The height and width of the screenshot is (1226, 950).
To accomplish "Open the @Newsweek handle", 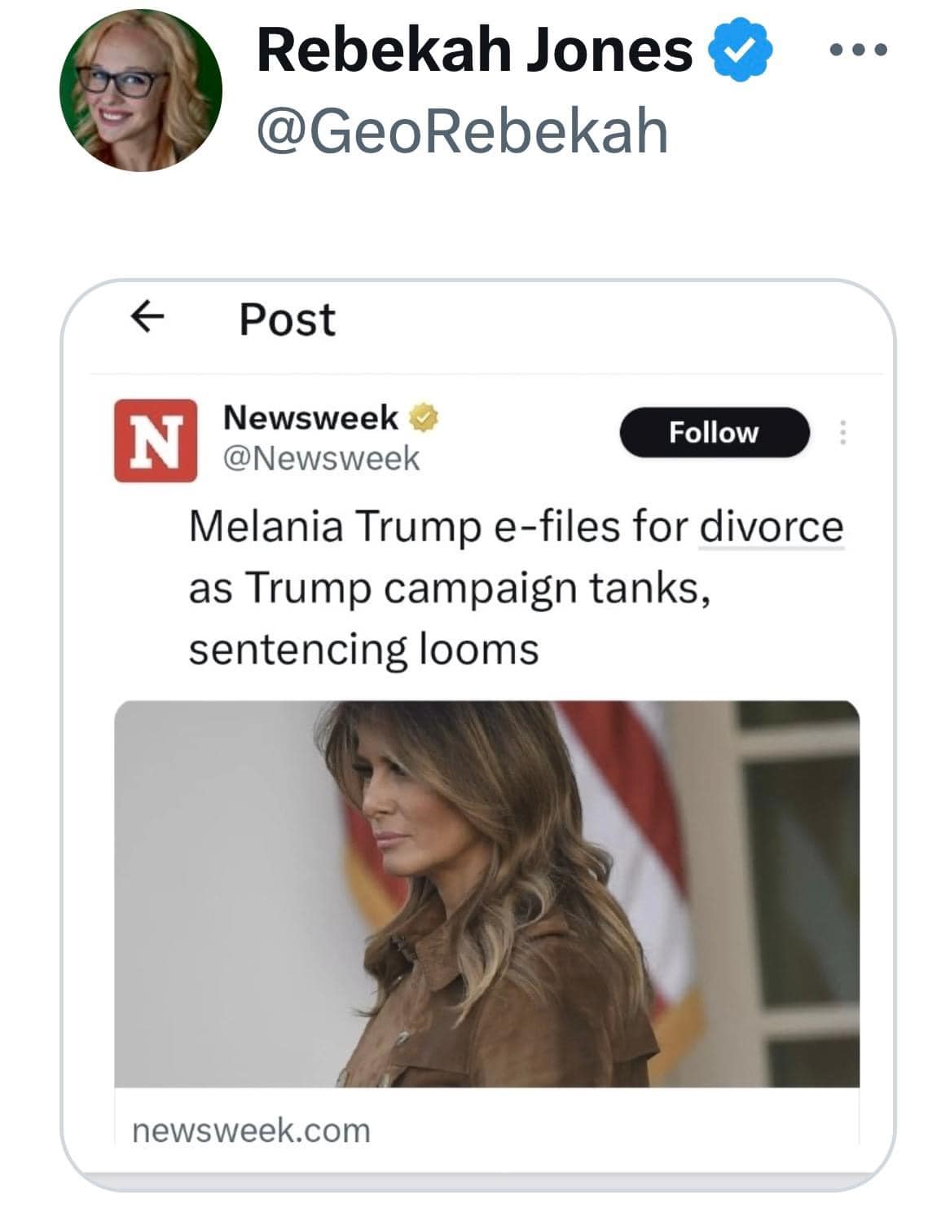I will click(321, 458).
